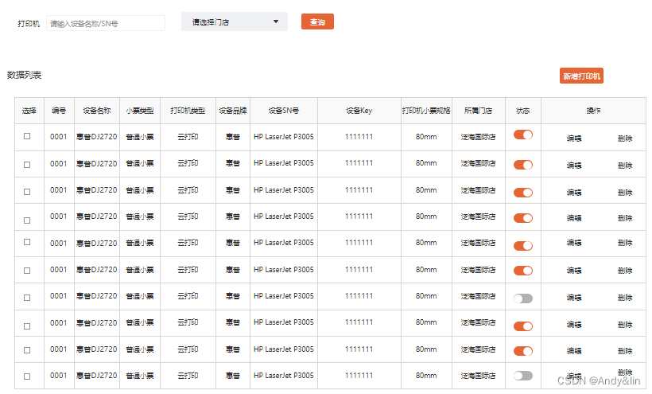This screenshot has height=394, width=652.
Task: Click 删除 in the third row
Action: [625, 193]
